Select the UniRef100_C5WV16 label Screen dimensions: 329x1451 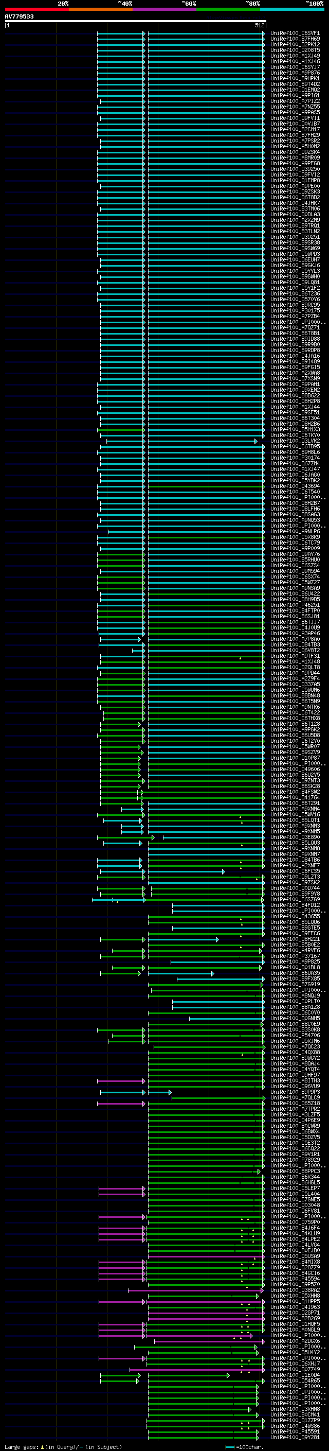point(295,814)
